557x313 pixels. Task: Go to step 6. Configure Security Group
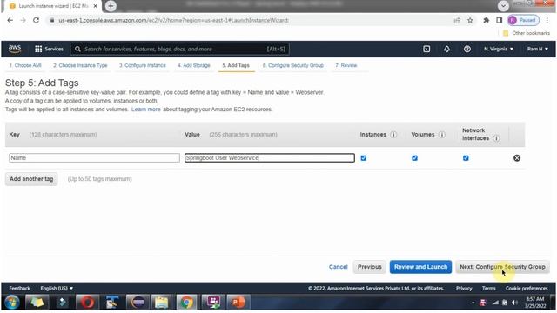(293, 65)
